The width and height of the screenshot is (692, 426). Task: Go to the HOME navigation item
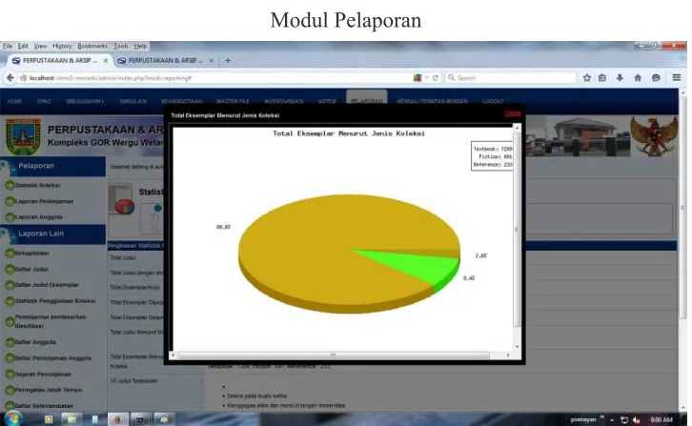[14, 101]
